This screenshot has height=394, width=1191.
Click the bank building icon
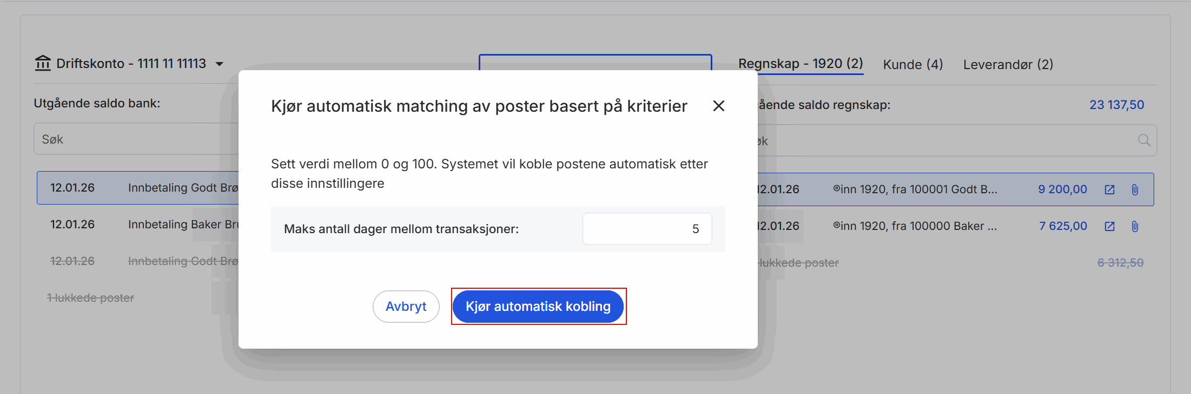(43, 64)
